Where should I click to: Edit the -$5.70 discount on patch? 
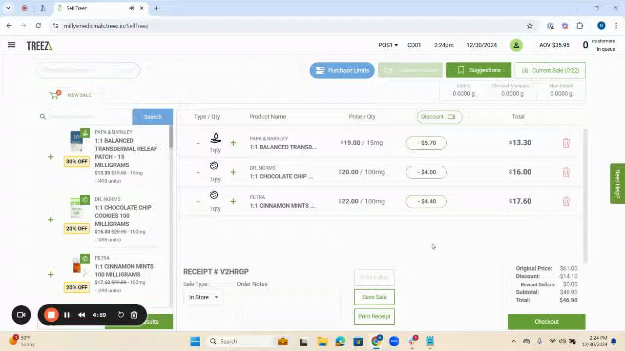click(426, 143)
